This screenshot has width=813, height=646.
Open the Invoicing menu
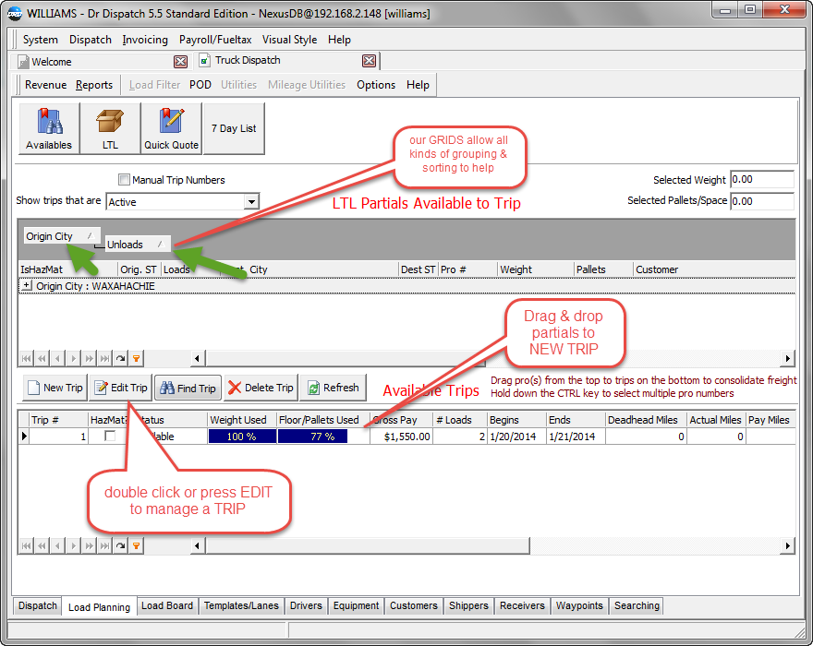(145, 40)
